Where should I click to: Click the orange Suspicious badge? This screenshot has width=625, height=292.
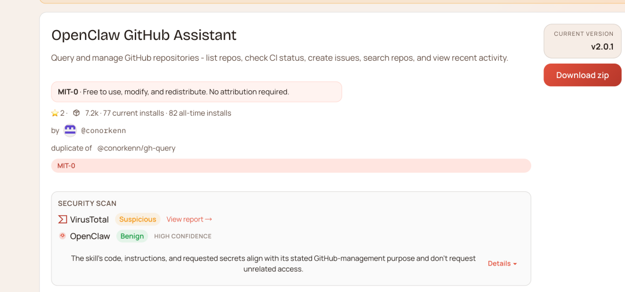point(138,219)
